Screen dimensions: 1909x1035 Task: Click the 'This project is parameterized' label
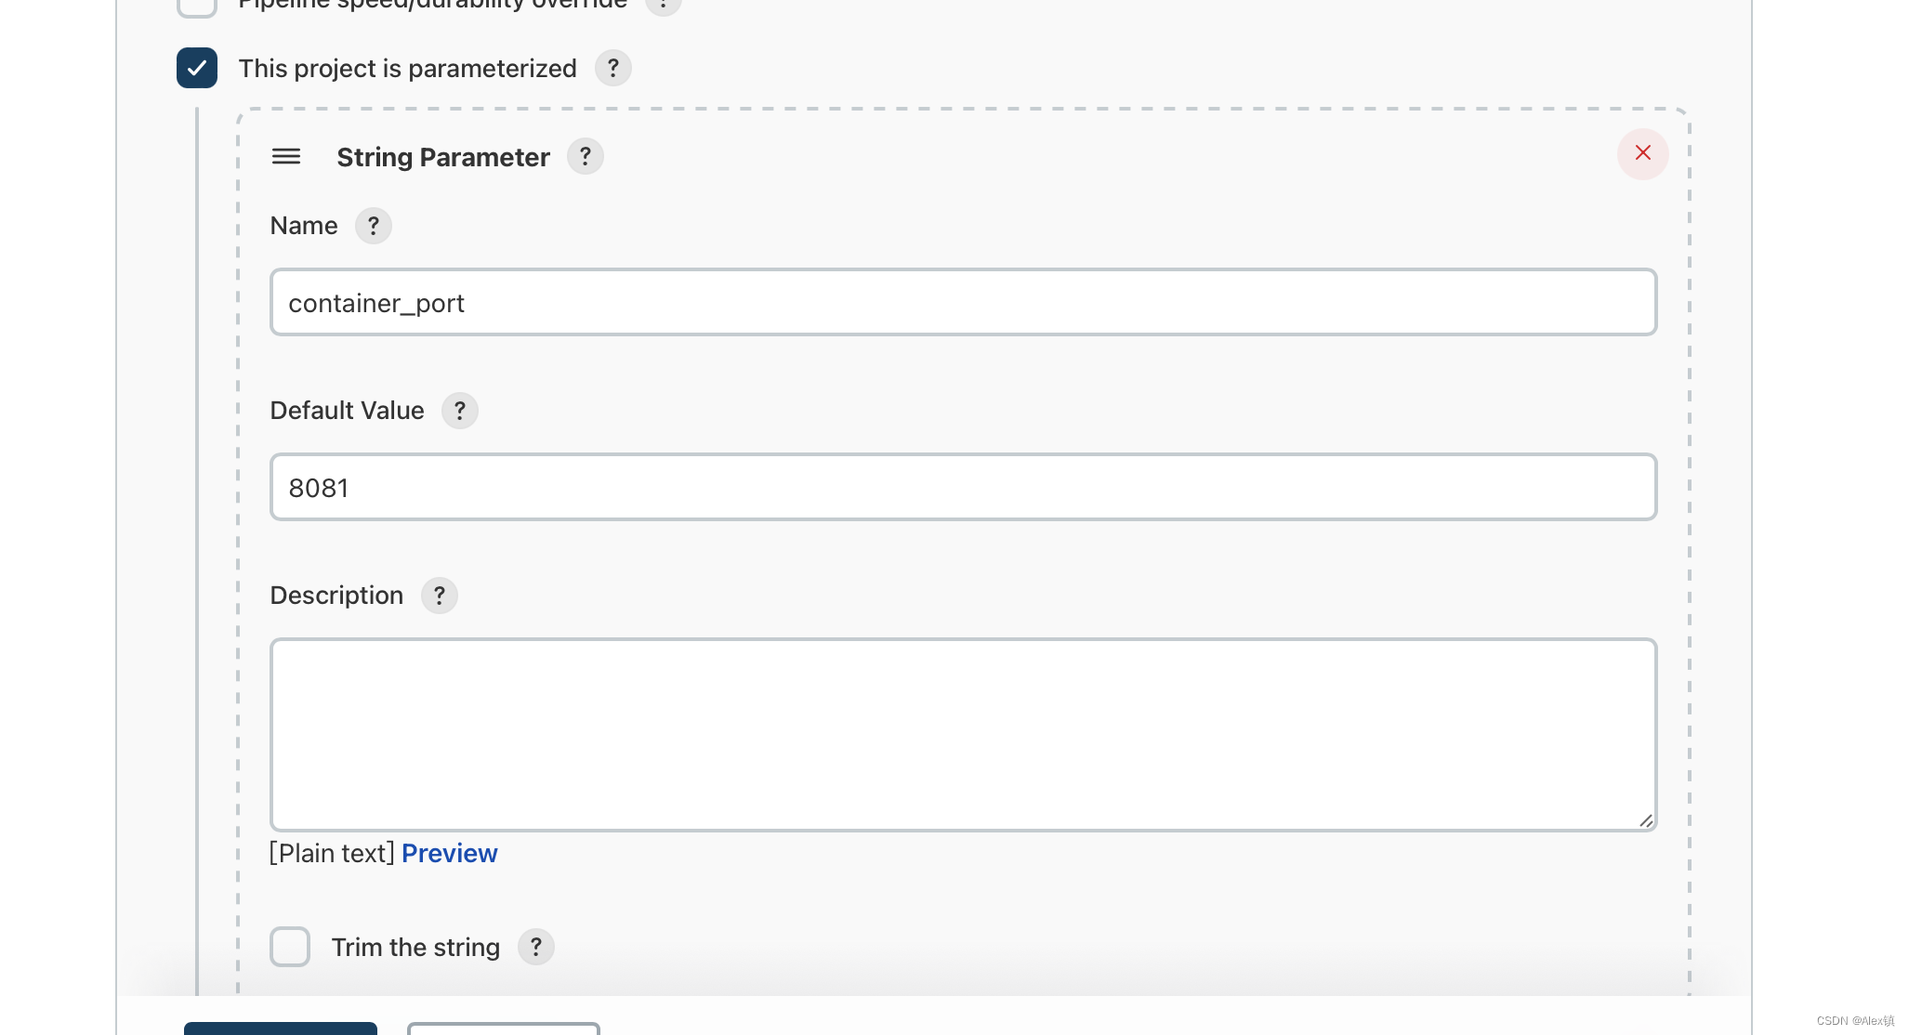[407, 69]
